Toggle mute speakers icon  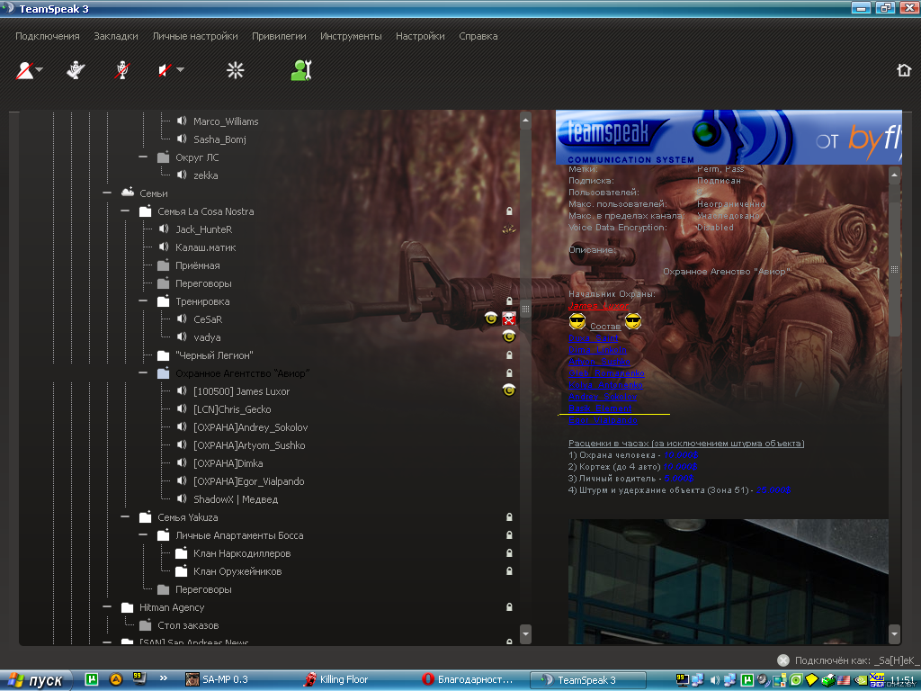pyautogui.click(x=165, y=70)
